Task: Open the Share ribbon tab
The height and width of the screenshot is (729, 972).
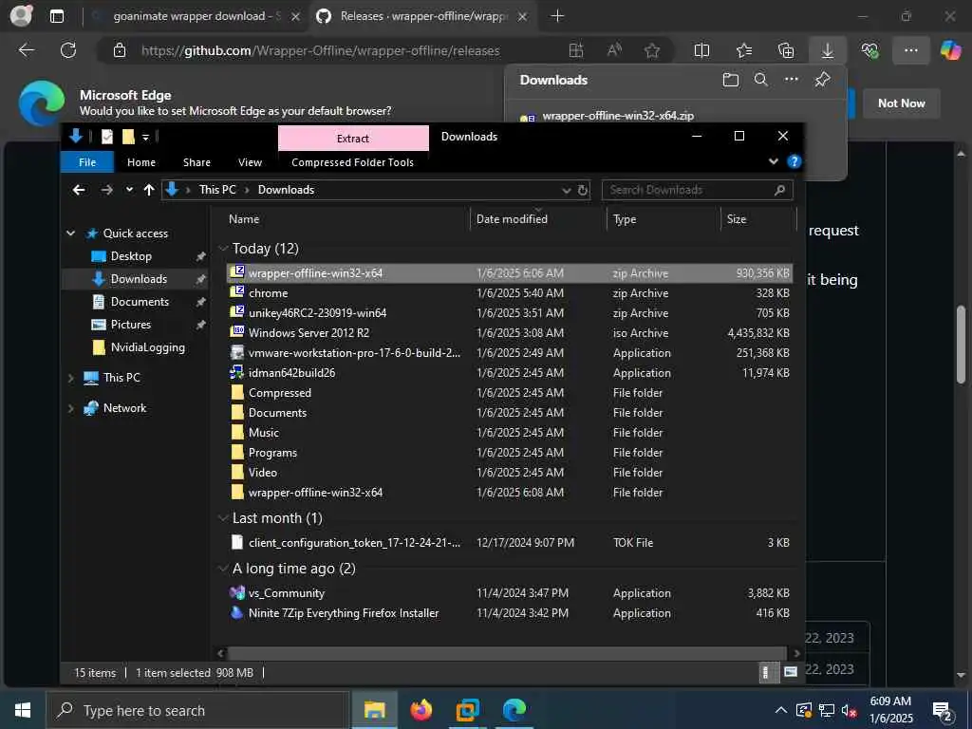Action: (x=196, y=161)
